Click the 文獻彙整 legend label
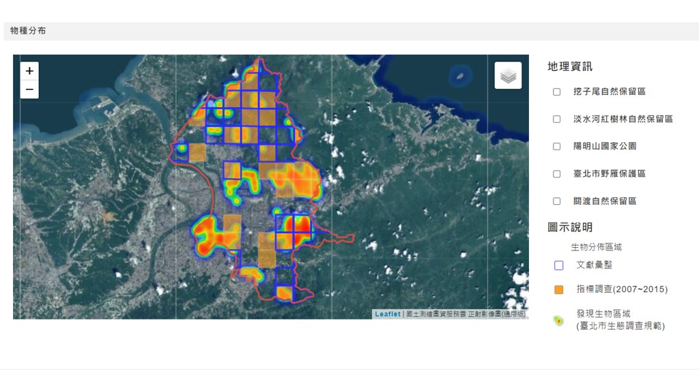This screenshot has width=699, height=370. (x=595, y=265)
